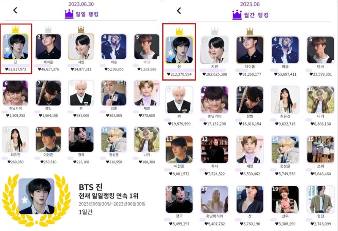Click the silver crown above 제이홉 in daily ranking
This screenshot has height=231, width=338.
tap(48, 30)
